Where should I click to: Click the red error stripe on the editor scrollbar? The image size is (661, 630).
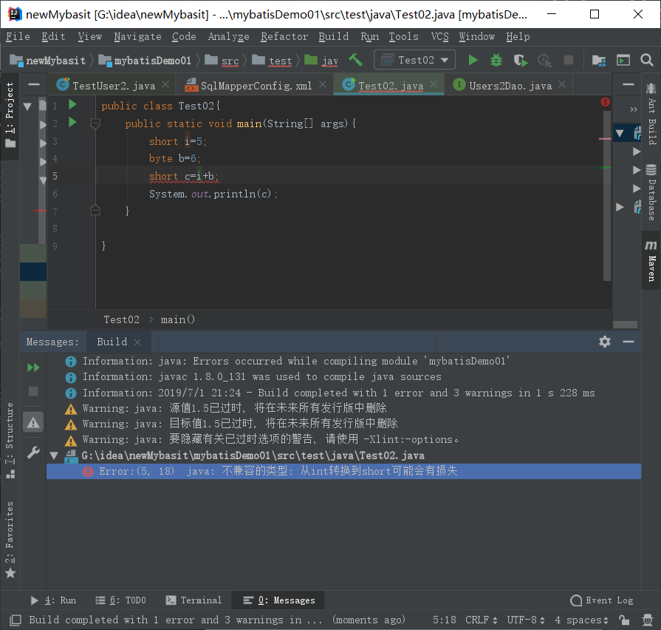pyautogui.click(x=605, y=138)
